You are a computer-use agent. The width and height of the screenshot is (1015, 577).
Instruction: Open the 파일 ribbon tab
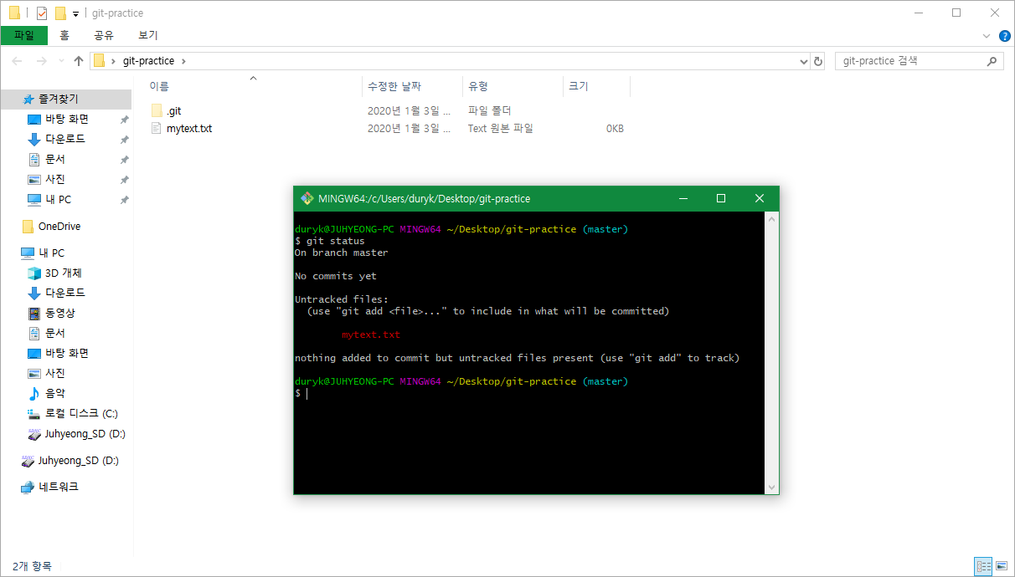click(24, 35)
